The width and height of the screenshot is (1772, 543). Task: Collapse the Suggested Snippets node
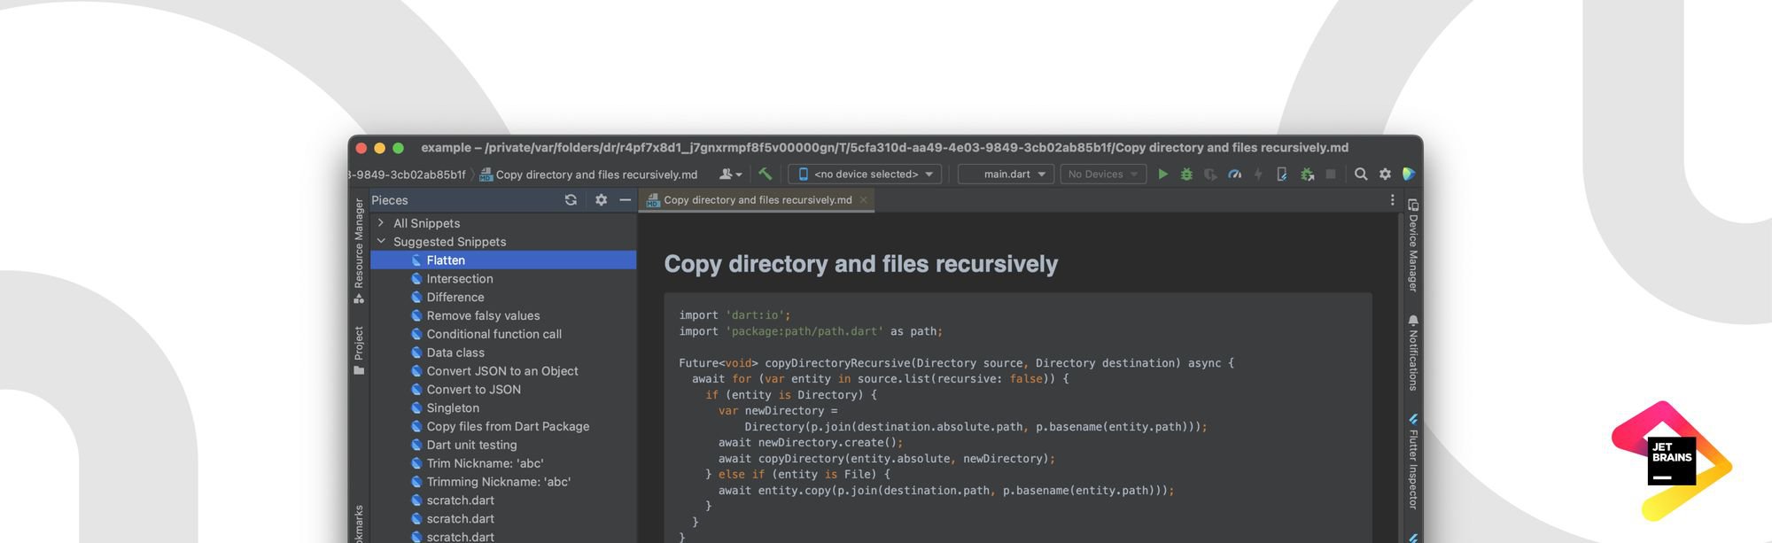pyautogui.click(x=381, y=241)
